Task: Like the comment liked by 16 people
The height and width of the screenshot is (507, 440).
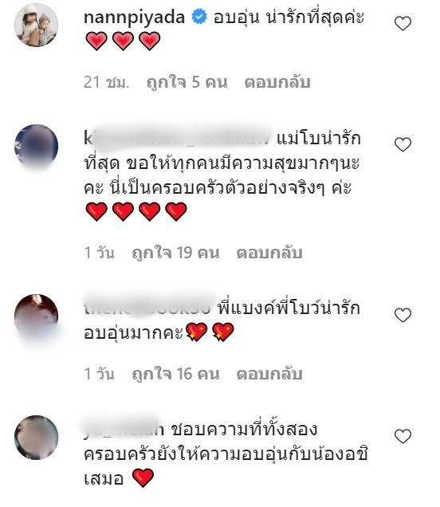Action: [x=403, y=315]
